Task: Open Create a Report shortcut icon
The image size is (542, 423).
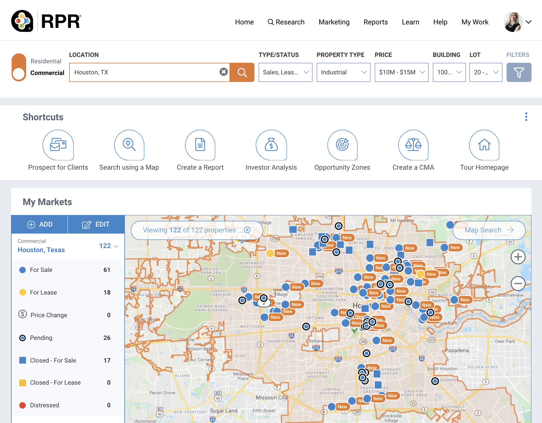Action: coord(200,145)
